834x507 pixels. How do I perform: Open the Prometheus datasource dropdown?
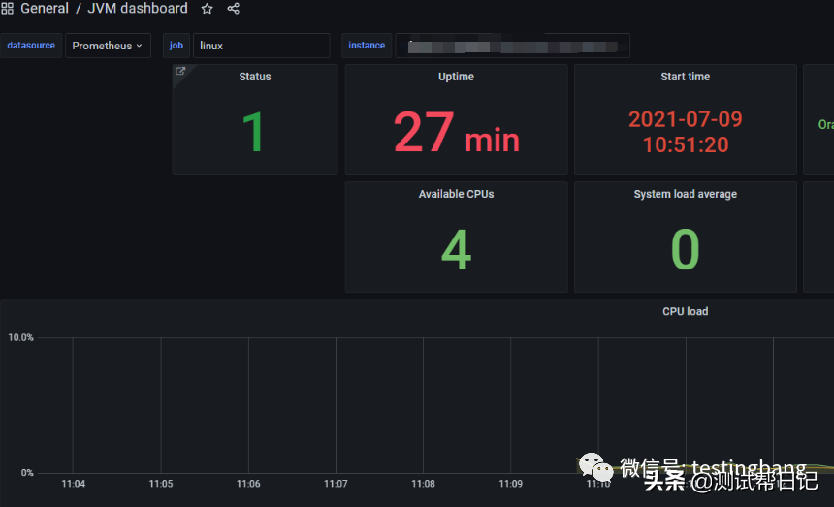[108, 46]
